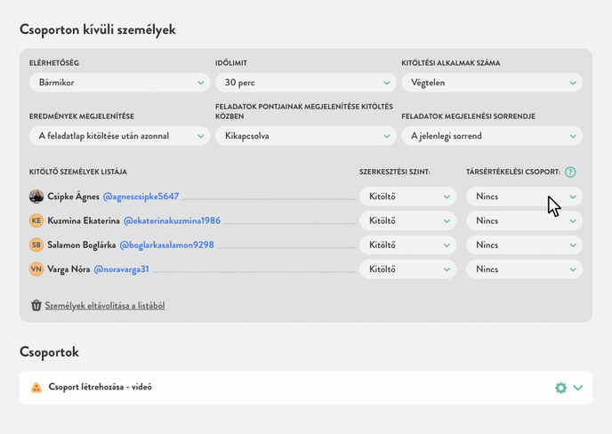
Task: Click the @boglarkasalamon9298 username link
Action: point(165,245)
